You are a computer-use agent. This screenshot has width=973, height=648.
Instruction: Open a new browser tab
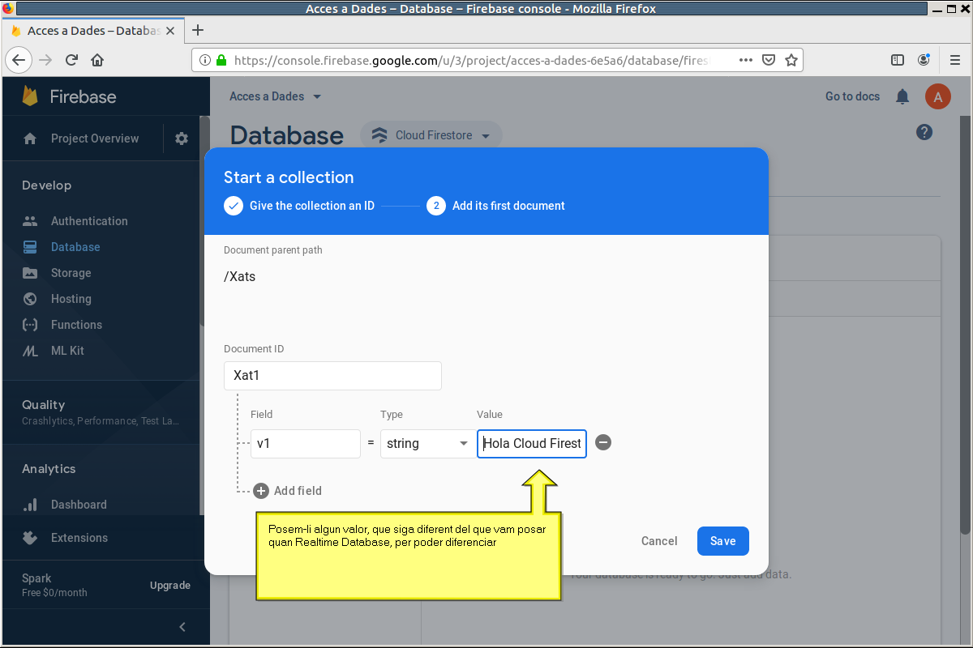pos(197,31)
